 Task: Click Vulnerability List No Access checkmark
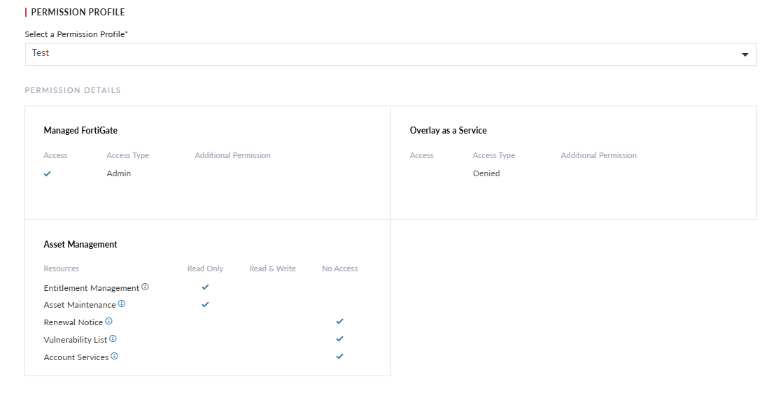[x=339, y=339]
